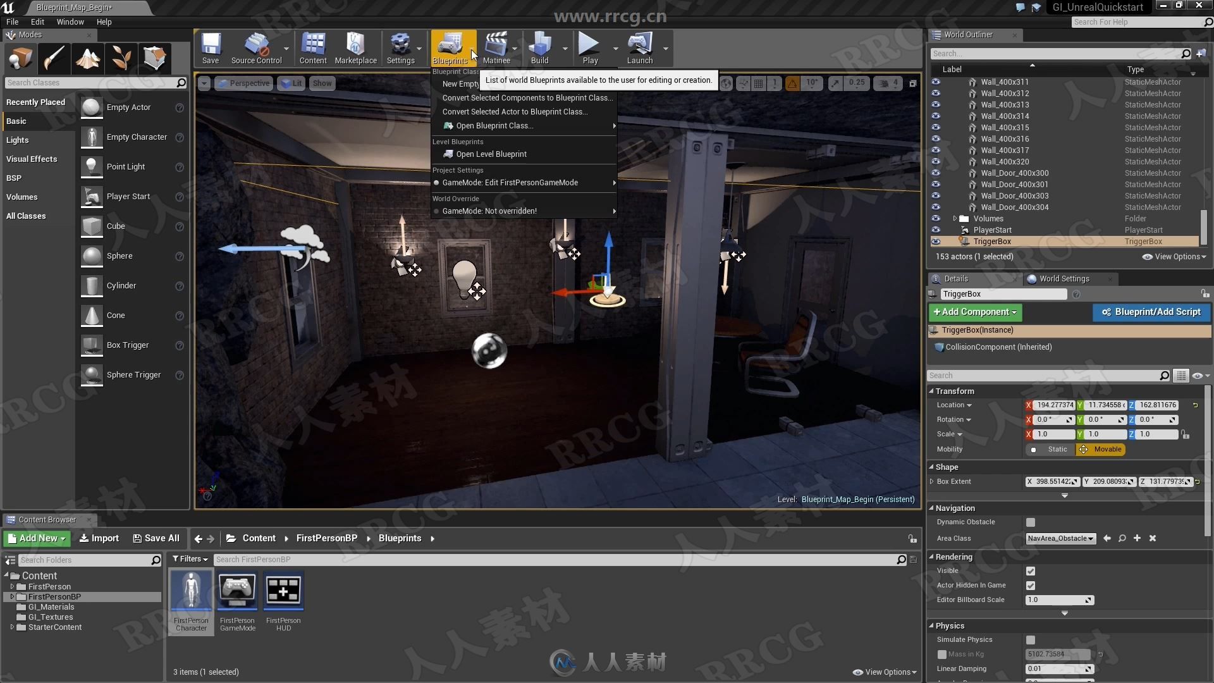Maximize the viewport with corner icon

[x=912, y=83]
